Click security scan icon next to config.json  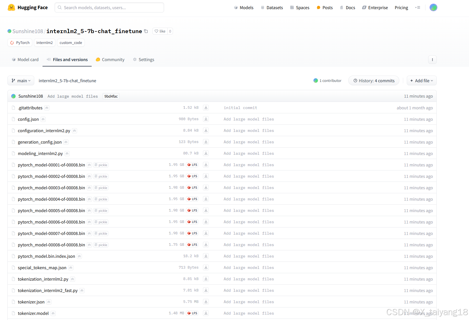[x=43, y=119]
